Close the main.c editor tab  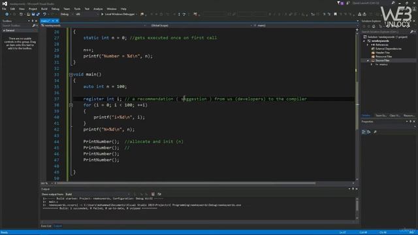(x=57, y=21)
